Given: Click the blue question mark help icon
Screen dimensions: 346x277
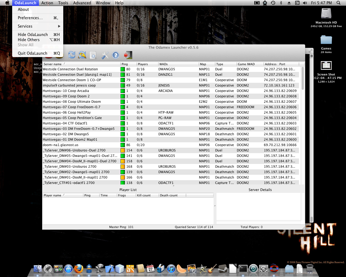Looking at the screenshot, I should coord(116,55).
